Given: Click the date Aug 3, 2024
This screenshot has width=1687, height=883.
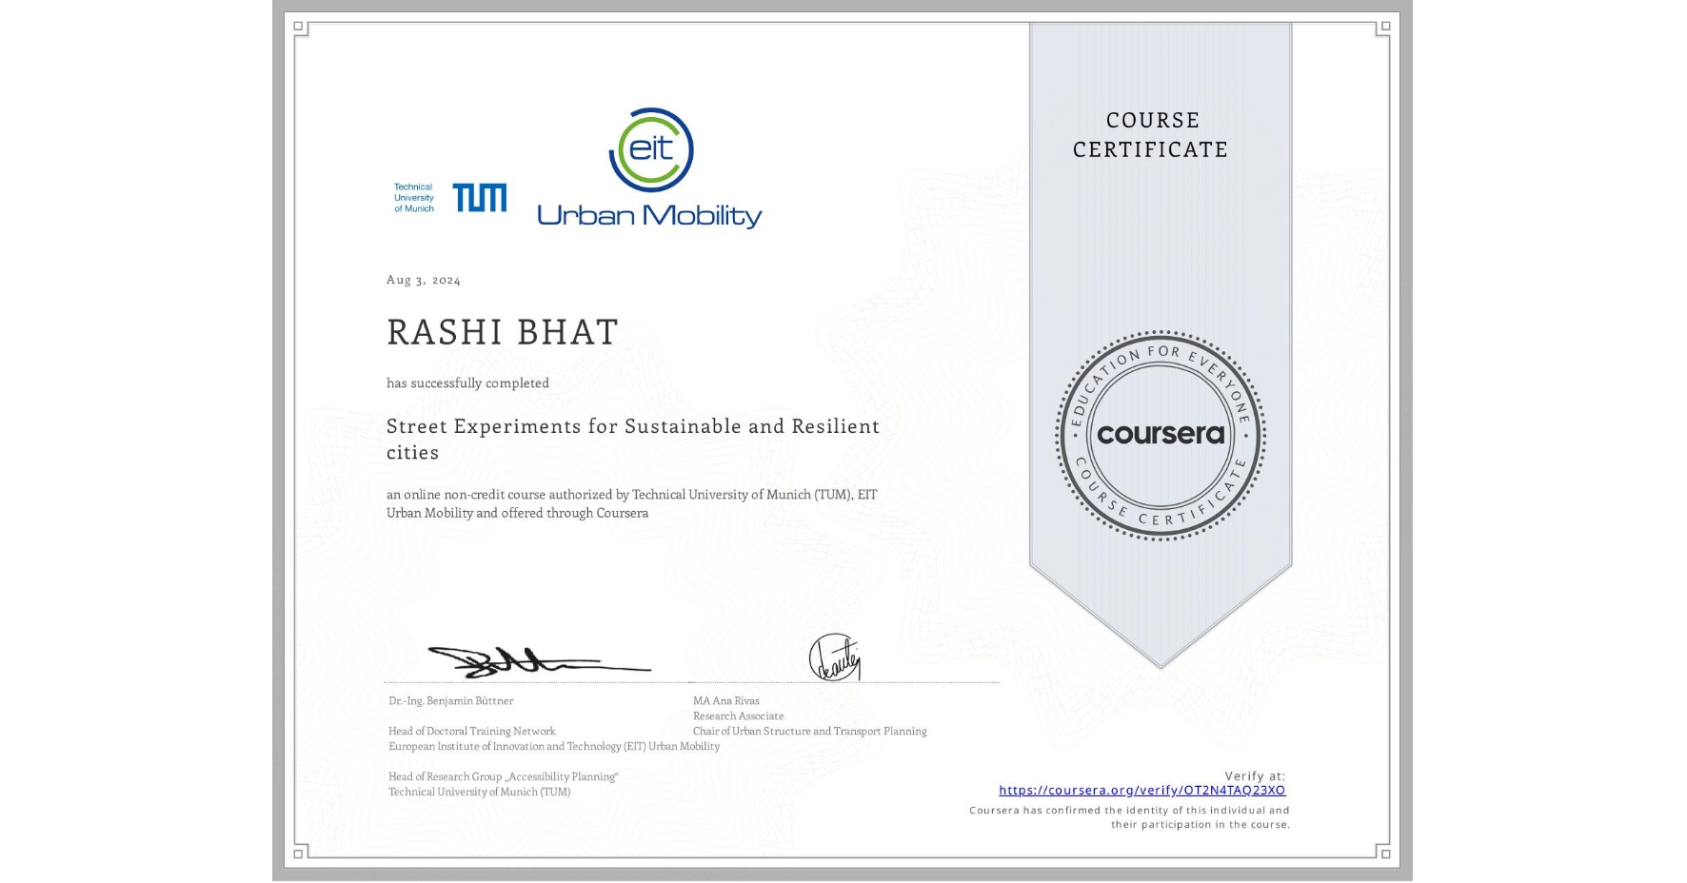Looking at the screenshot, I should click(422, 279).
